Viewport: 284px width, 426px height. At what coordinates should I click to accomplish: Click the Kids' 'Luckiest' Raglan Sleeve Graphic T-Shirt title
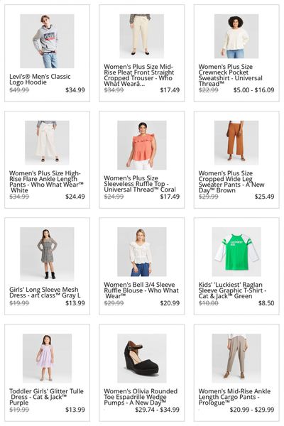(232, 290)
